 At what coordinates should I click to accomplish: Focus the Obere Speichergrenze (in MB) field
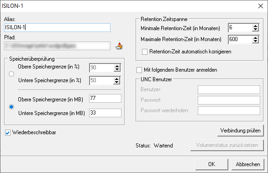coord(105,98)
